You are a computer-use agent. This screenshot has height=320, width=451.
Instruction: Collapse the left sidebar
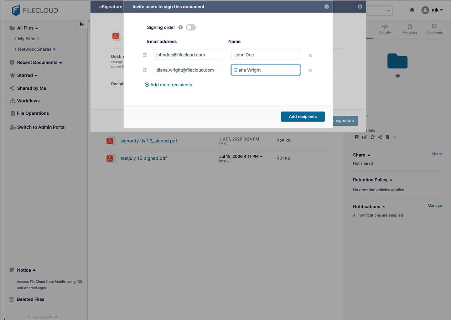pyautogui.click(x=82, y=24)
